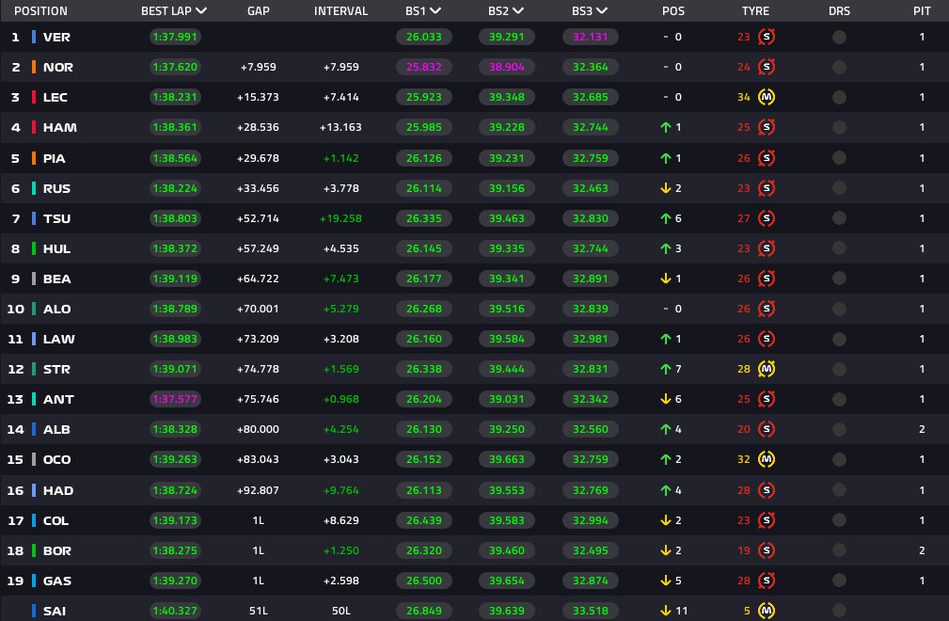Click the medium tyre icon for LEC
This screenshot has width=949, height=621.
pos(767,97)
